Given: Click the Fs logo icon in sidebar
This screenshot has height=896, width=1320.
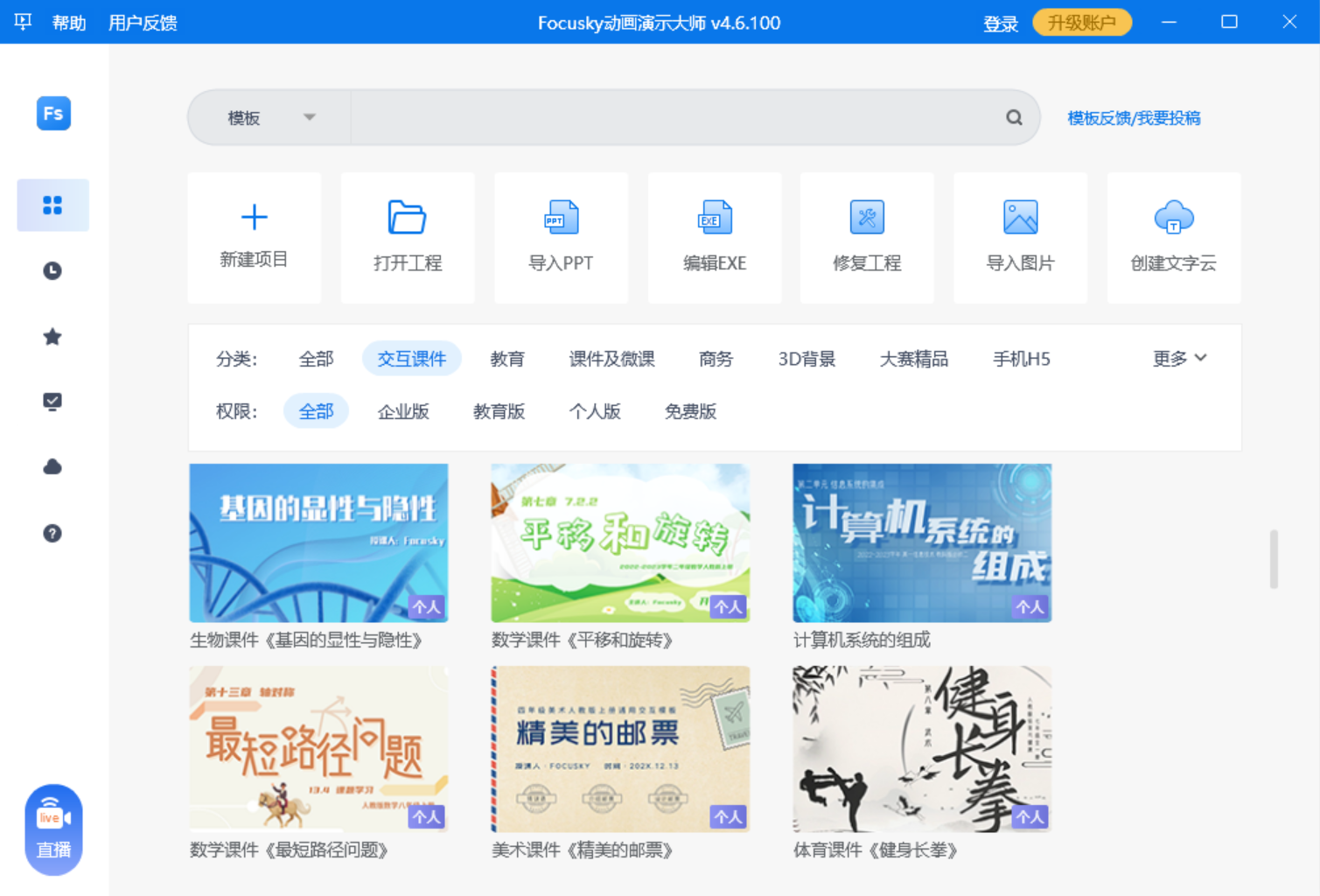Looking at the screenshot, I should click(53, 114).
